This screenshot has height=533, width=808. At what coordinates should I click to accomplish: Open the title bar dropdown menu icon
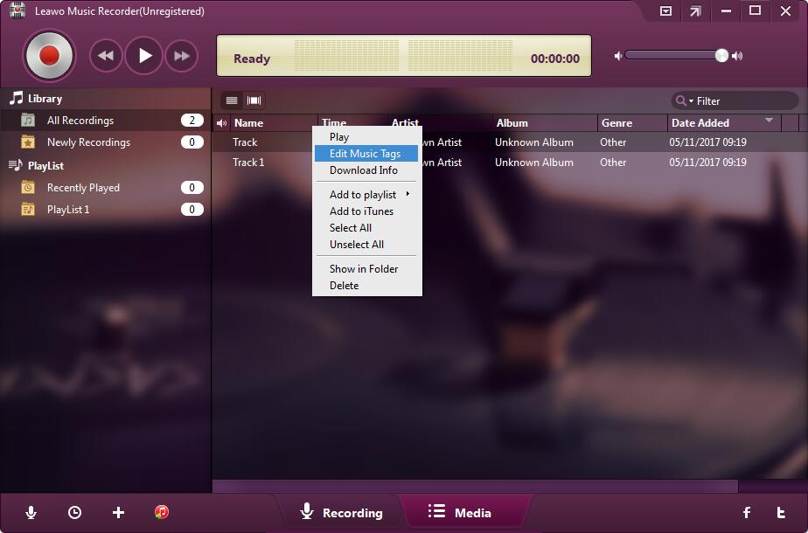(665, 10)
